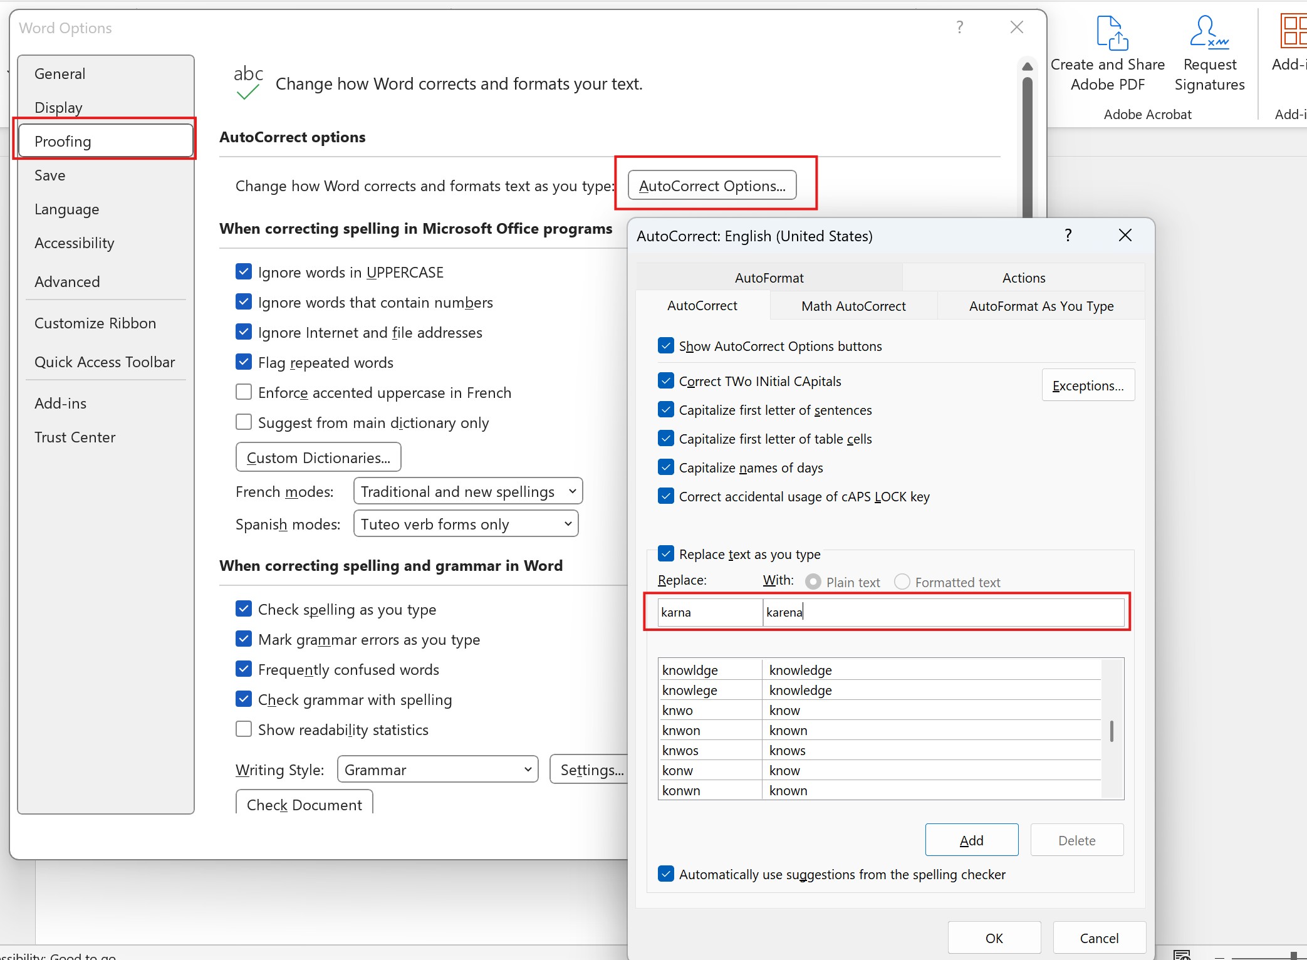Close the Word Options window
The width and height of the screenshot is (1307, 960).
click(x=1016, y=28)
